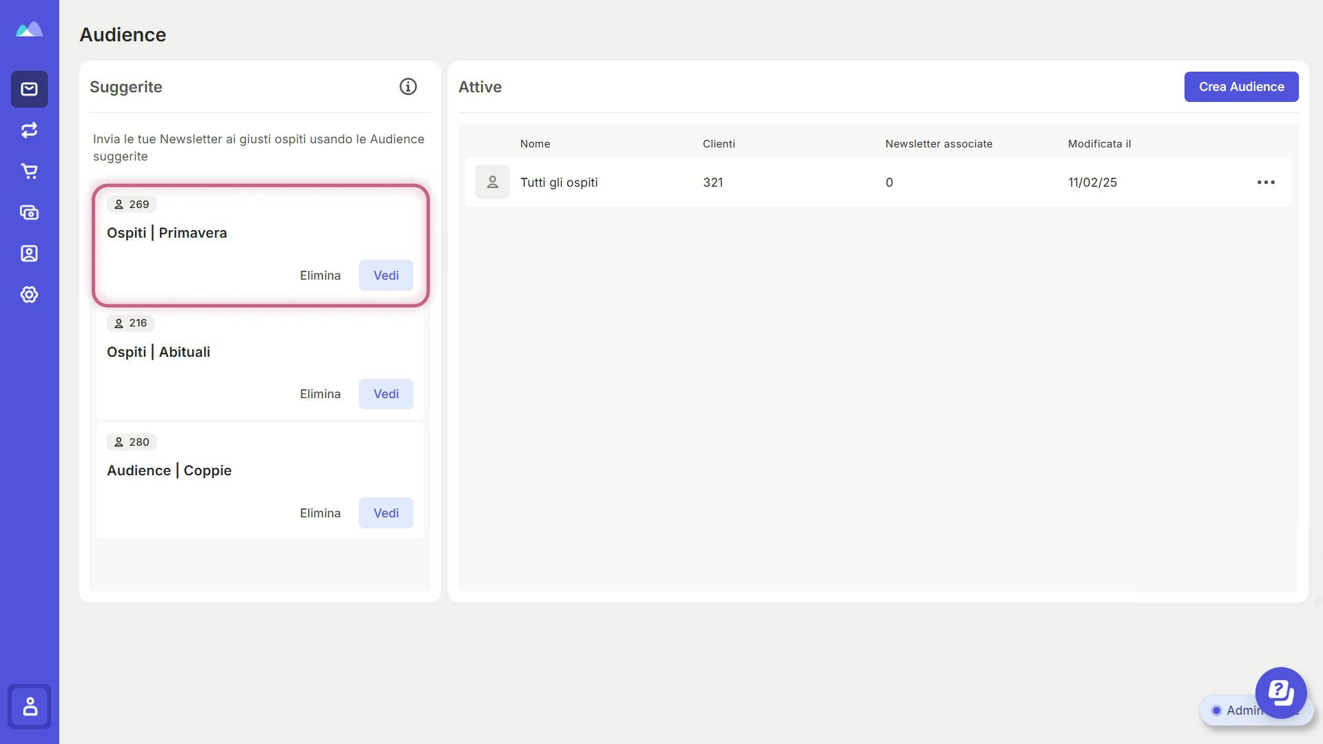Click Elimina on Audience | Coppie card
Image resolution: width=1323 pixels, height=744 pixels.
click(x=320, y=513)
